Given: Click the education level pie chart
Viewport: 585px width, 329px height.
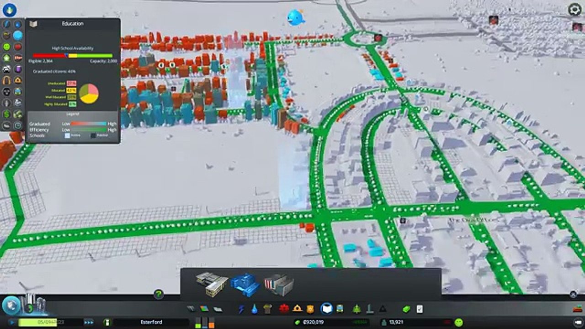Looking at the screenshot, I should coord(89,93).
